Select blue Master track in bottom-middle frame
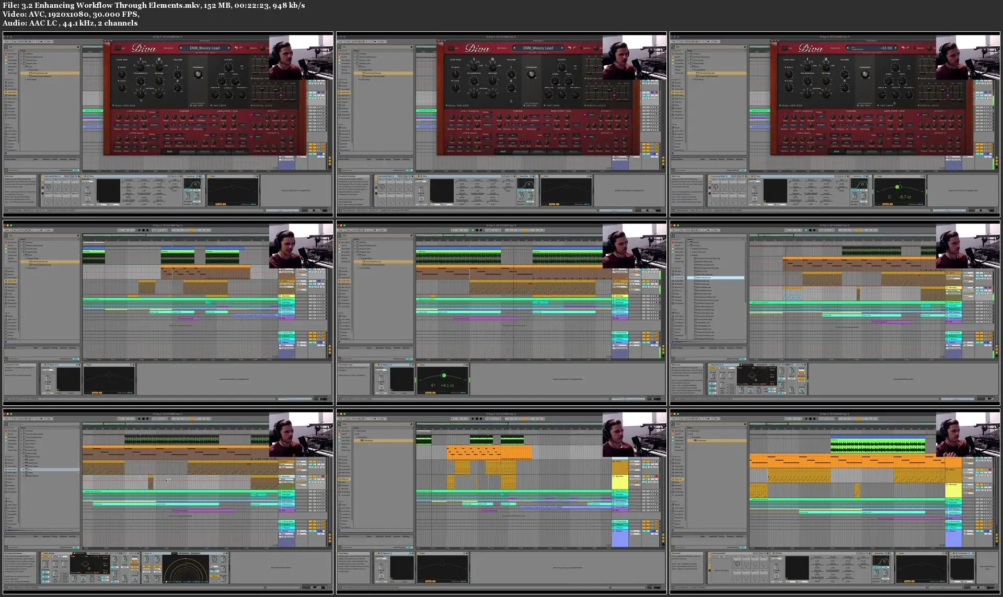This screenshot has height=597, width=1003. point(620,539)
